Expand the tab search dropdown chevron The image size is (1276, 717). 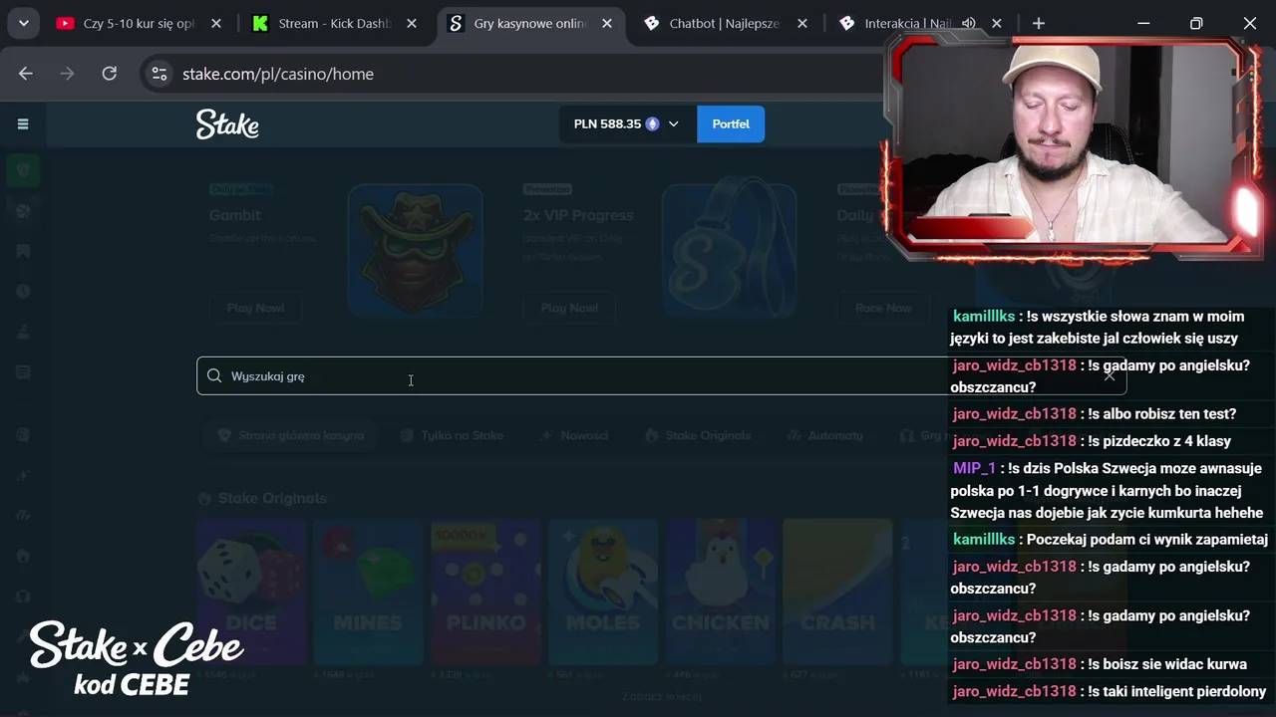[x=23, y=23]
